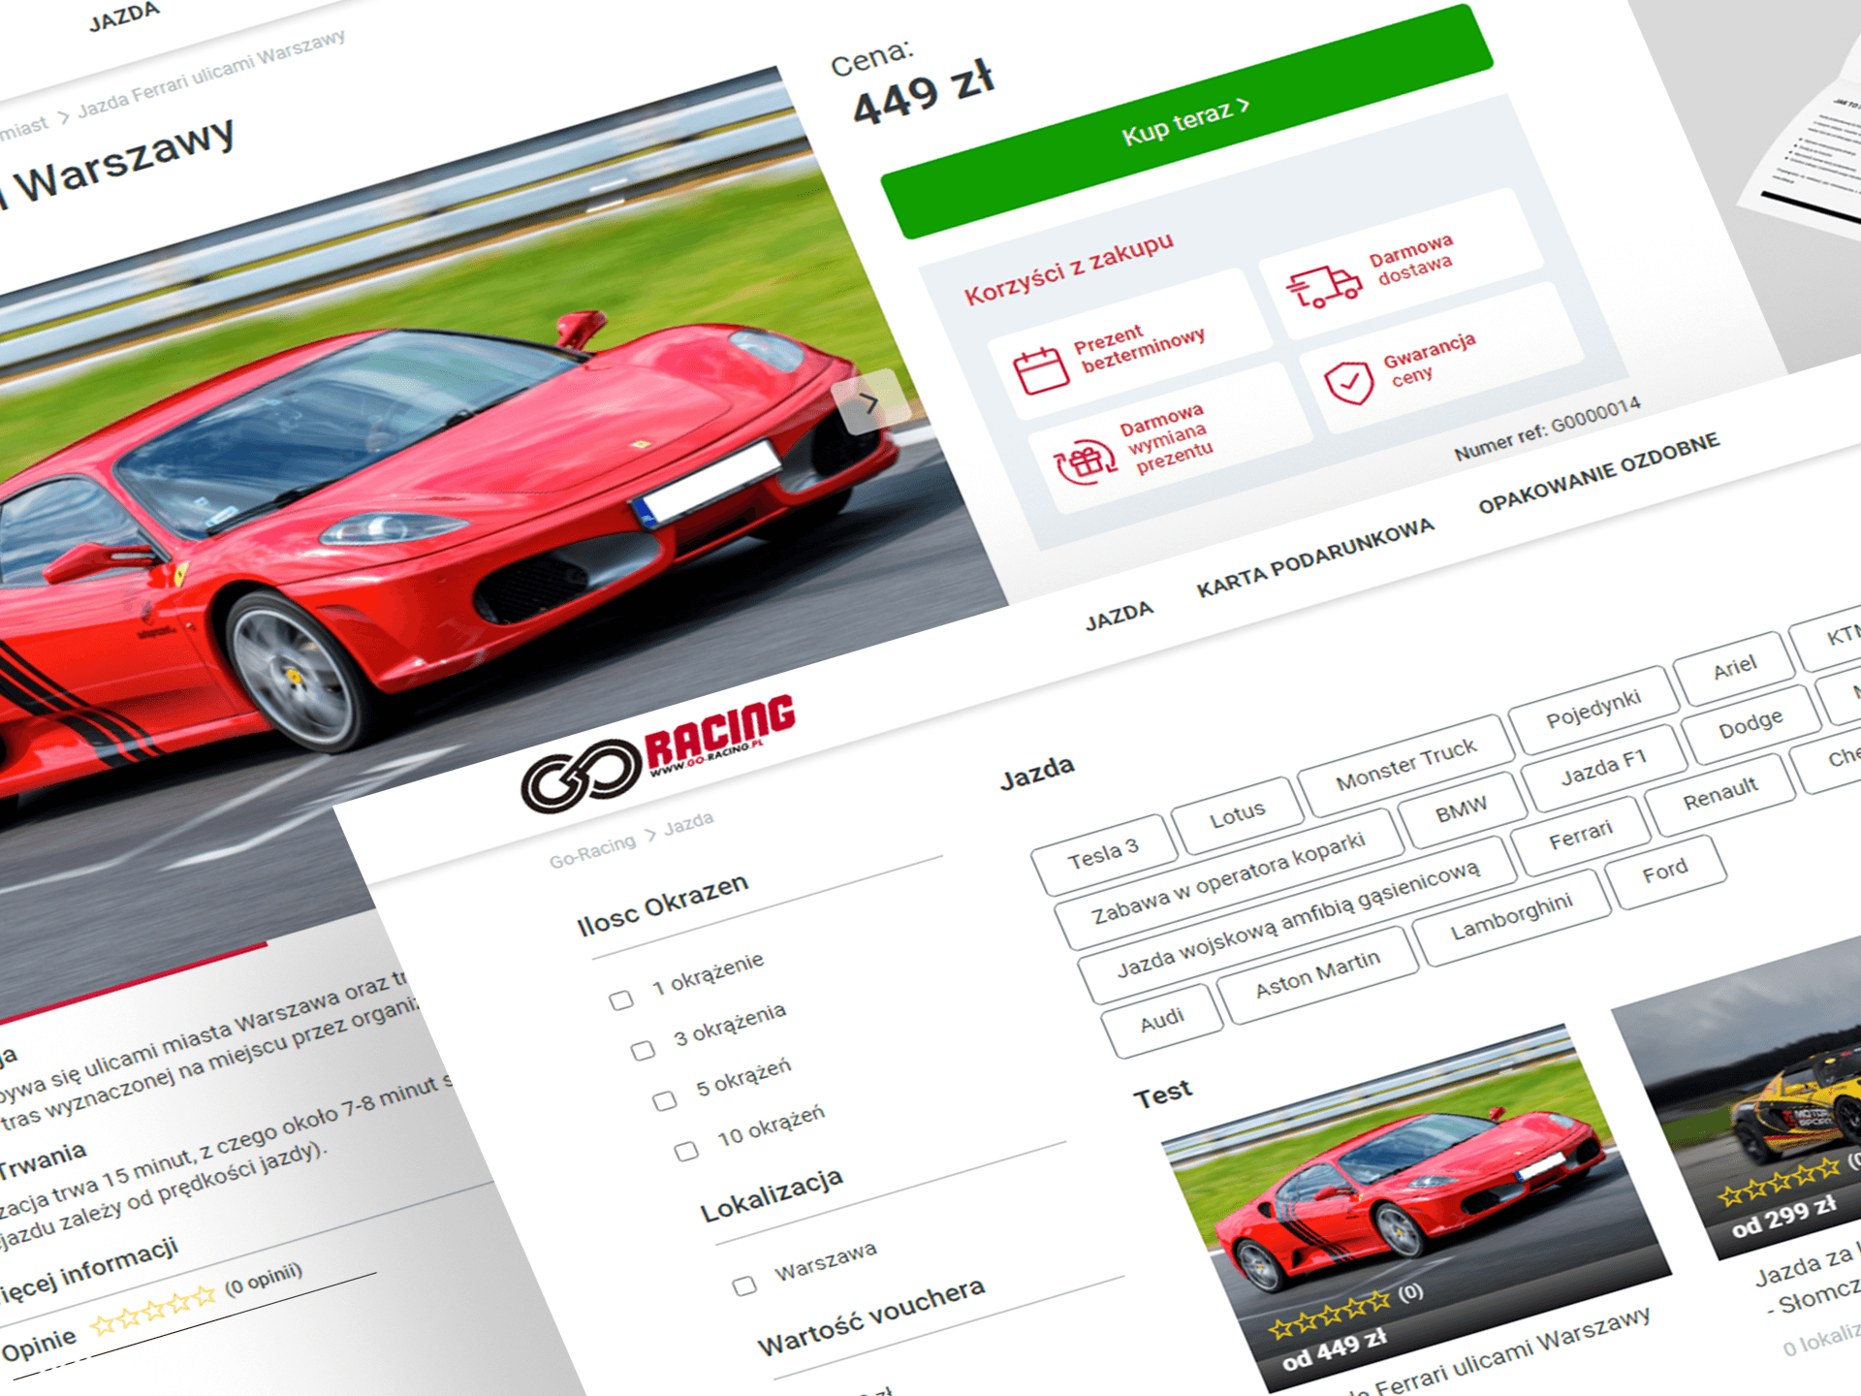This screenshot has width=1861, height=1396.
Task: Click the Numer ref: G0000014 text
Action: pyautogui.click(x=1548, y=428)
